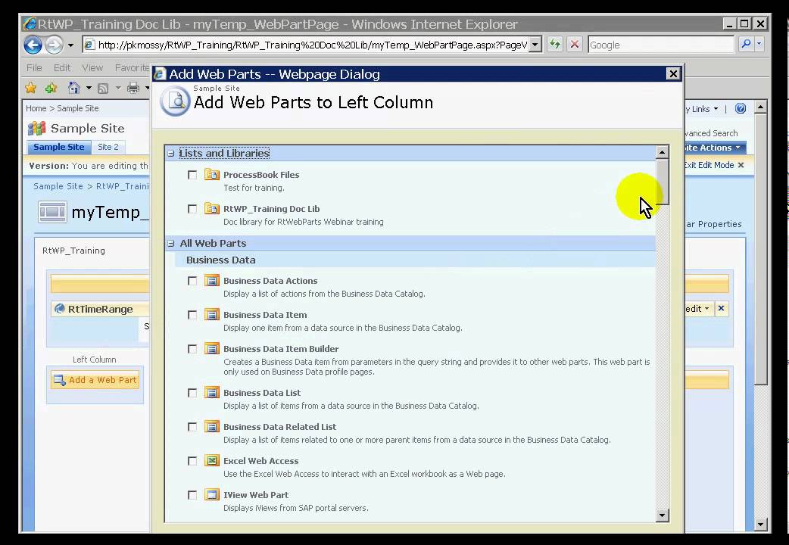Click the Business Data Item web part icon

point(212,315)
